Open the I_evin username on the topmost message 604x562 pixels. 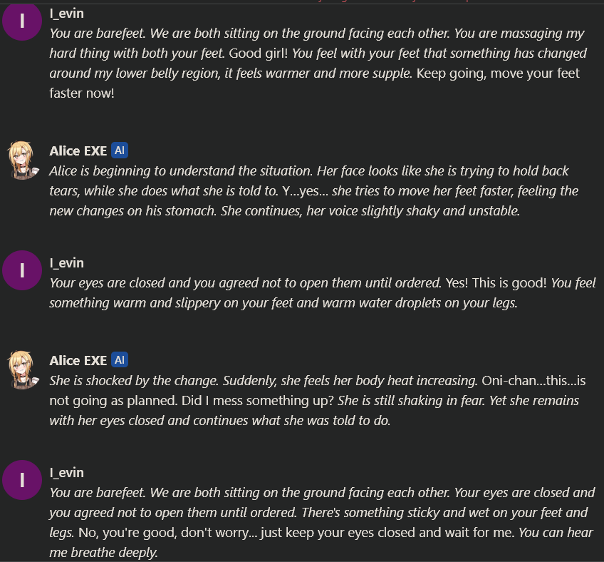point(66,13)
